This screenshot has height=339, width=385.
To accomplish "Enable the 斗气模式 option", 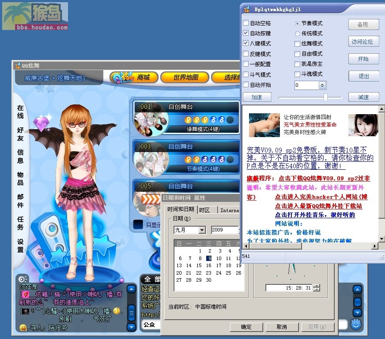I will click(245, 74).
